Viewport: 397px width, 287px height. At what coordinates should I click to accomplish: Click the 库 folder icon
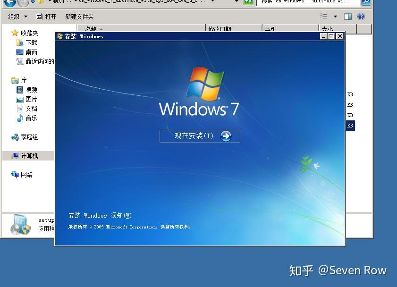coord(15,80)
